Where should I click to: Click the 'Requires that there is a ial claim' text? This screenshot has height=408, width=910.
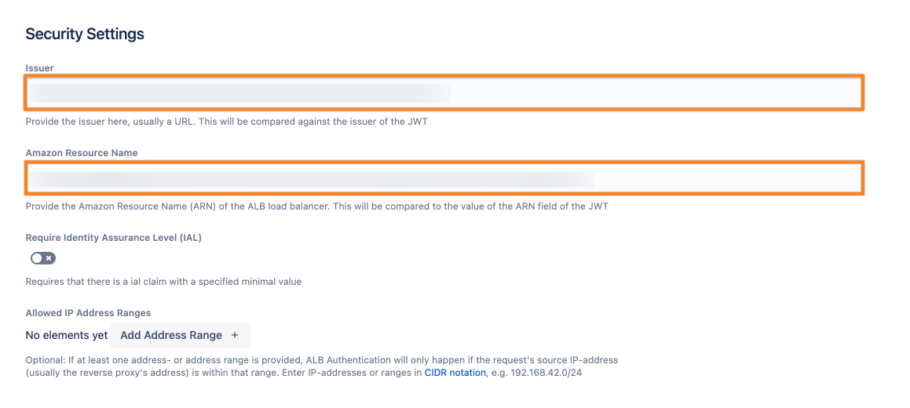tap(163, 282)
